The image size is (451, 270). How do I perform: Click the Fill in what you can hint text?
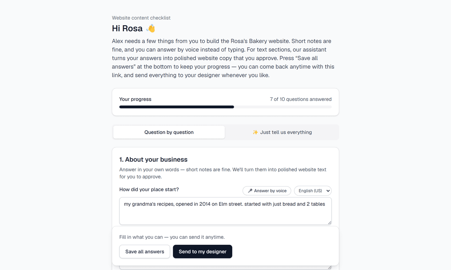172,237
